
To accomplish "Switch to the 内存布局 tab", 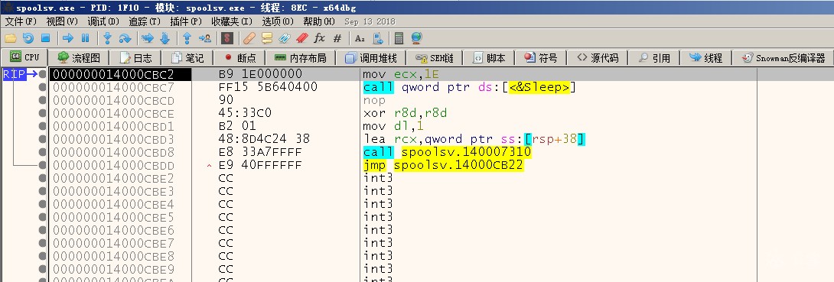I will (301, 58).
